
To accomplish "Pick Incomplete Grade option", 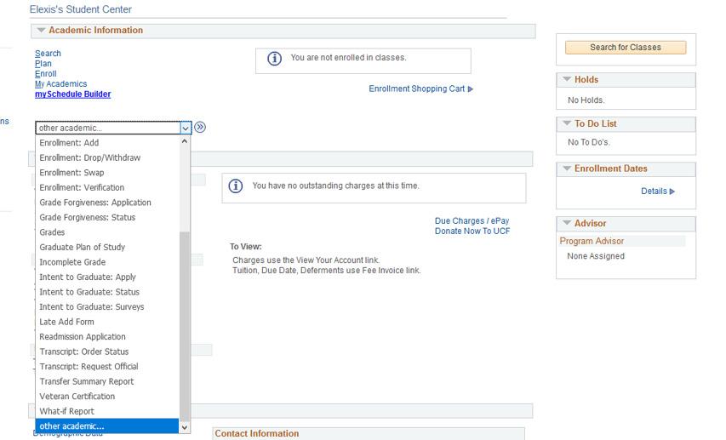I will 107,262.
